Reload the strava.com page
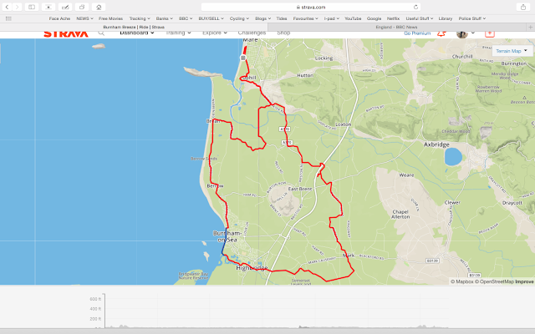 point(415,7)
